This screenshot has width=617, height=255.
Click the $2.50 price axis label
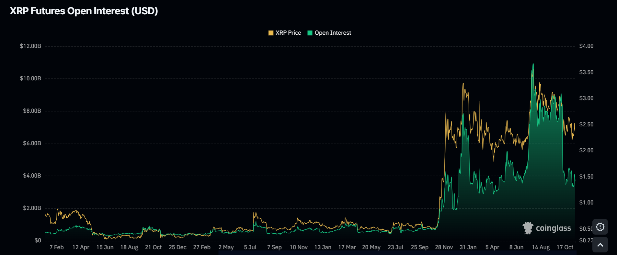coord(586,124)
